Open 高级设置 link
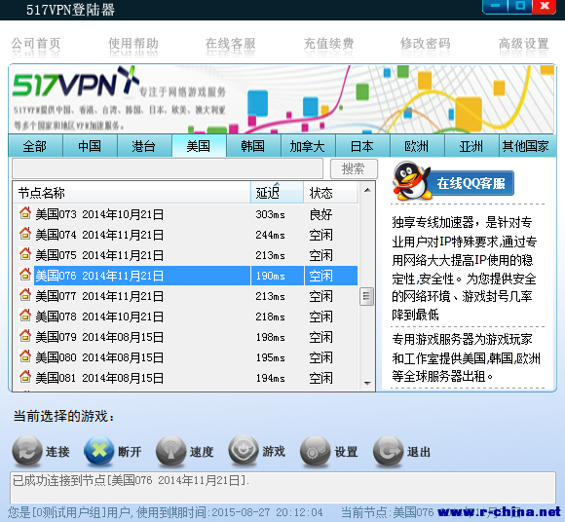Viewport: 565px width, 522px height. (x=523, y=44)
